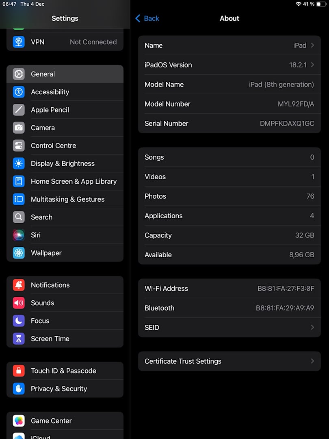Tap the Wallpaper flower icon
This screenshot has height=439, width=329.
pos(19,253)
